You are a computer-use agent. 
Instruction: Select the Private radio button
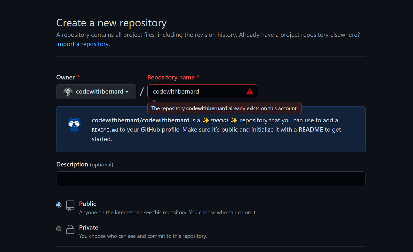59,229
